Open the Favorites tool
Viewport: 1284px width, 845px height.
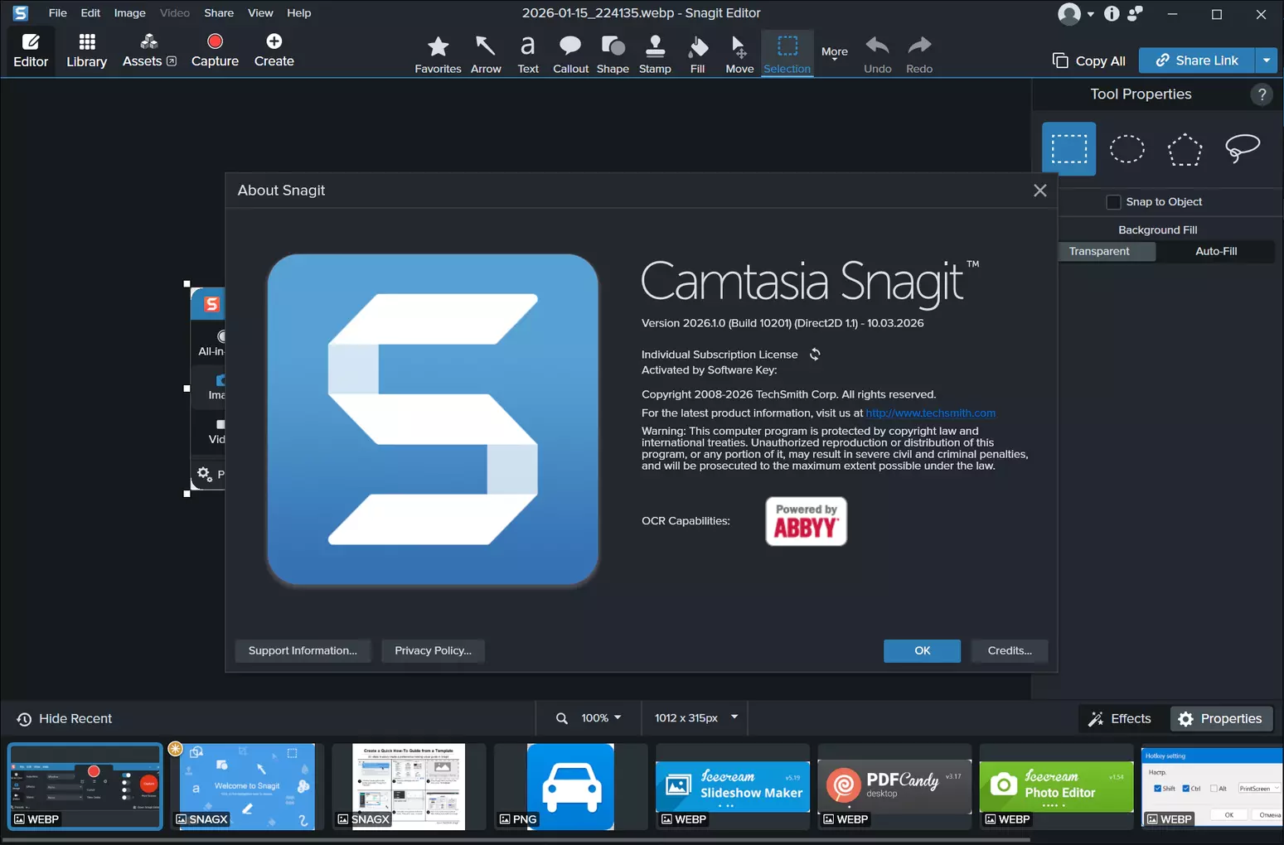[438, 55]
